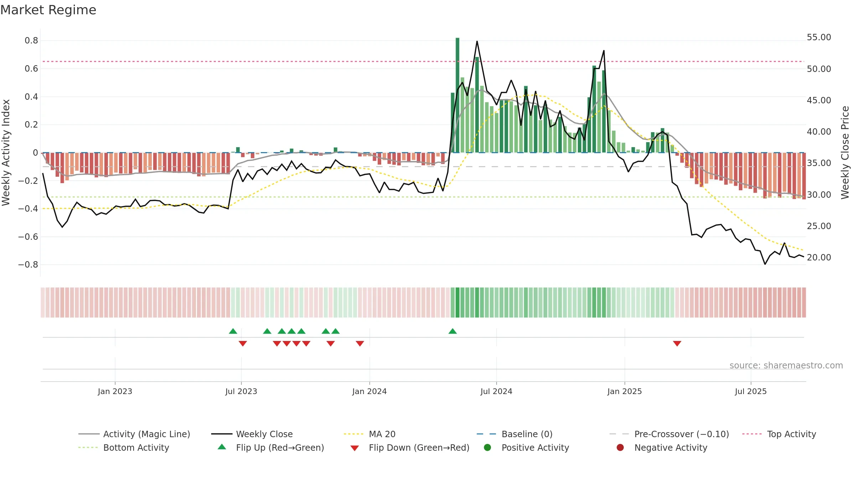
Task: Click the Market Regime chart title
Action: [x=48, y=10]
